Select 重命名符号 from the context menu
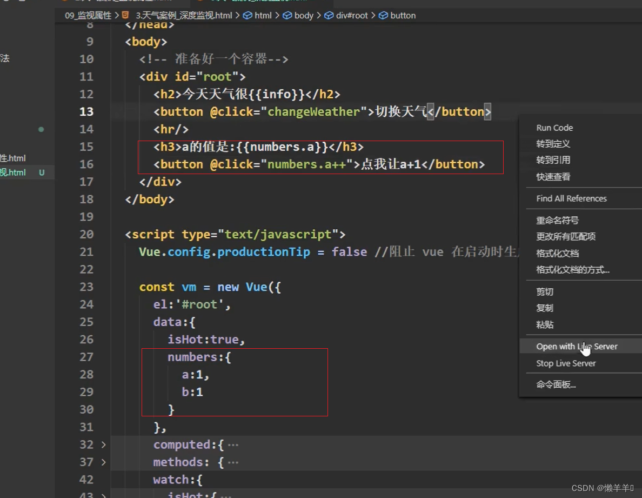Viewport: 642px width, 498px height. click(557, 220)
